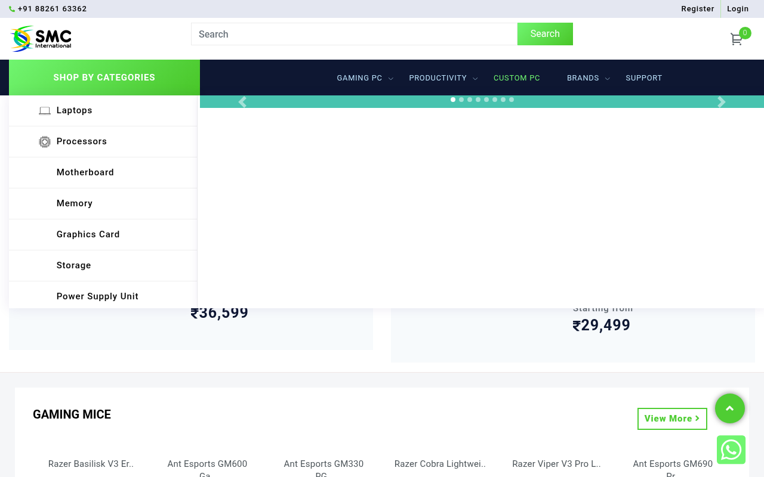Click the Gaming Mice heading

pos(72,414)
